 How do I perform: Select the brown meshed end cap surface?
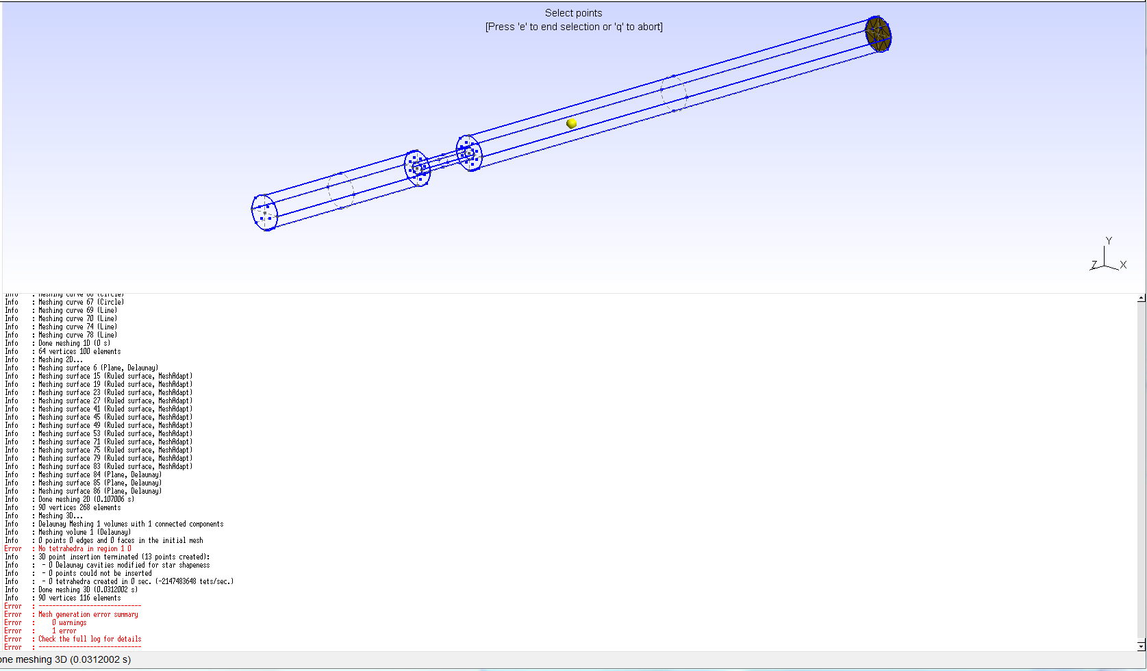pos(877,34)
